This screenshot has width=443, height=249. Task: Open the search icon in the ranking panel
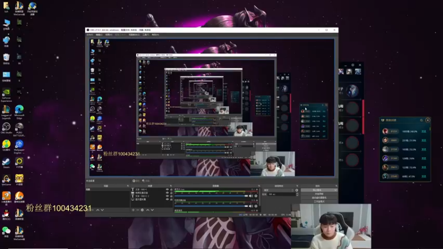click(x=421, y=120)
